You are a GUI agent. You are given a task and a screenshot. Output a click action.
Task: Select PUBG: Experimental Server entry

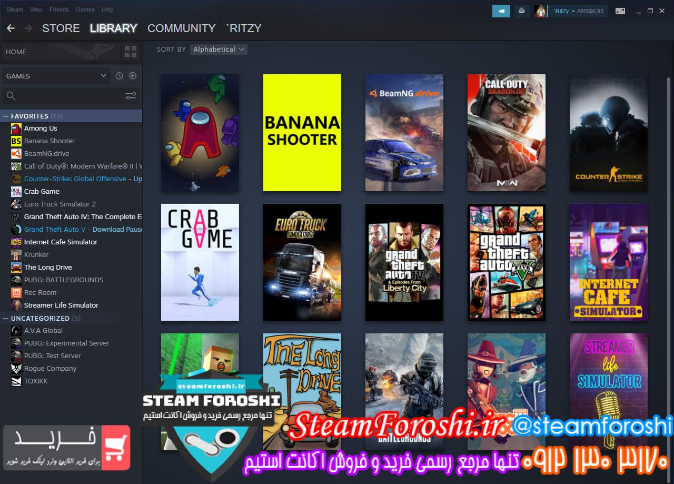[x=71, y=343]
